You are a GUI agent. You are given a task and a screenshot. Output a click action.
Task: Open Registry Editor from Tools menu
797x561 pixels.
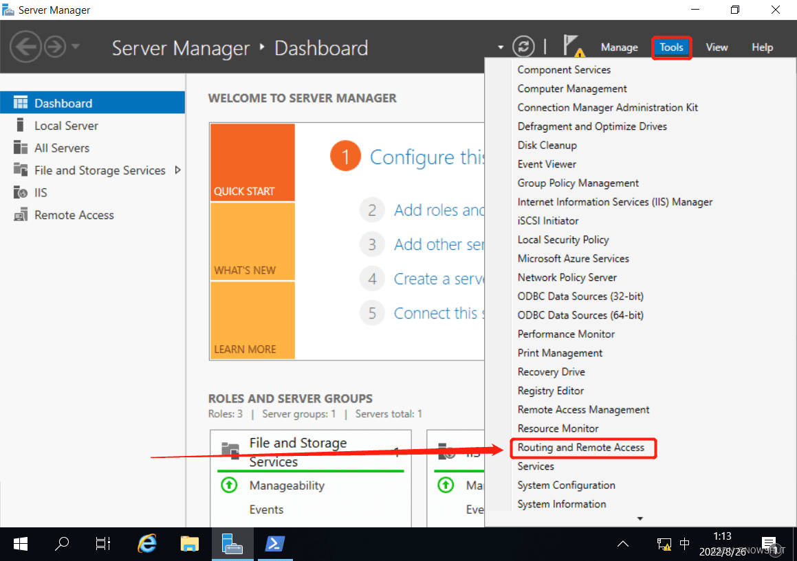(551, 391)
